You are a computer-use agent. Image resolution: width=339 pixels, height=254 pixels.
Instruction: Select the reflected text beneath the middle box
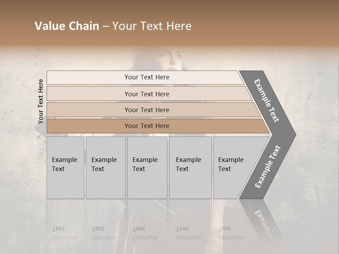[145, 233]
